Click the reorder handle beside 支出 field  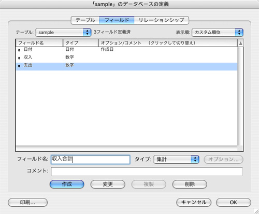pyautogui.click(x=19, y=66)
